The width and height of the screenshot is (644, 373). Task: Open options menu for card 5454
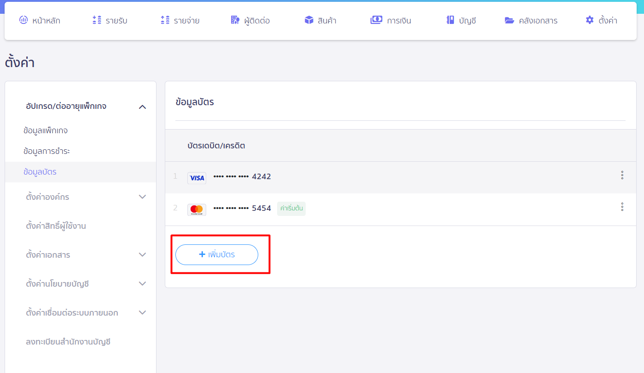[x=622, y=207]
